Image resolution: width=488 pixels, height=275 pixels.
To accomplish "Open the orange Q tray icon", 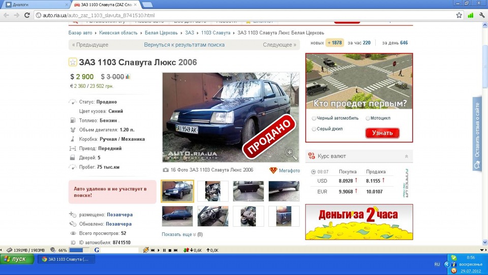I will tap(454, 270).
